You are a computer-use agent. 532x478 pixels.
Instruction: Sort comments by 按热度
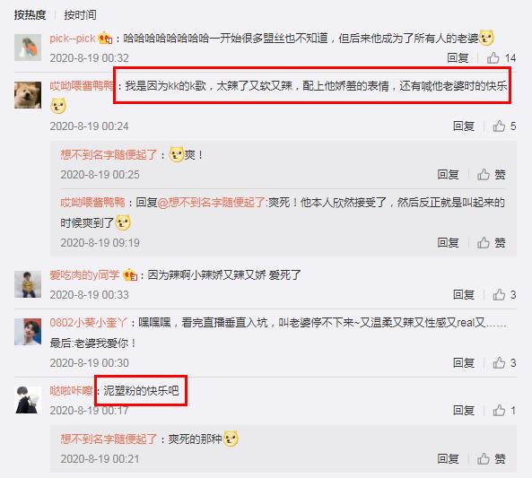point(30,15)
